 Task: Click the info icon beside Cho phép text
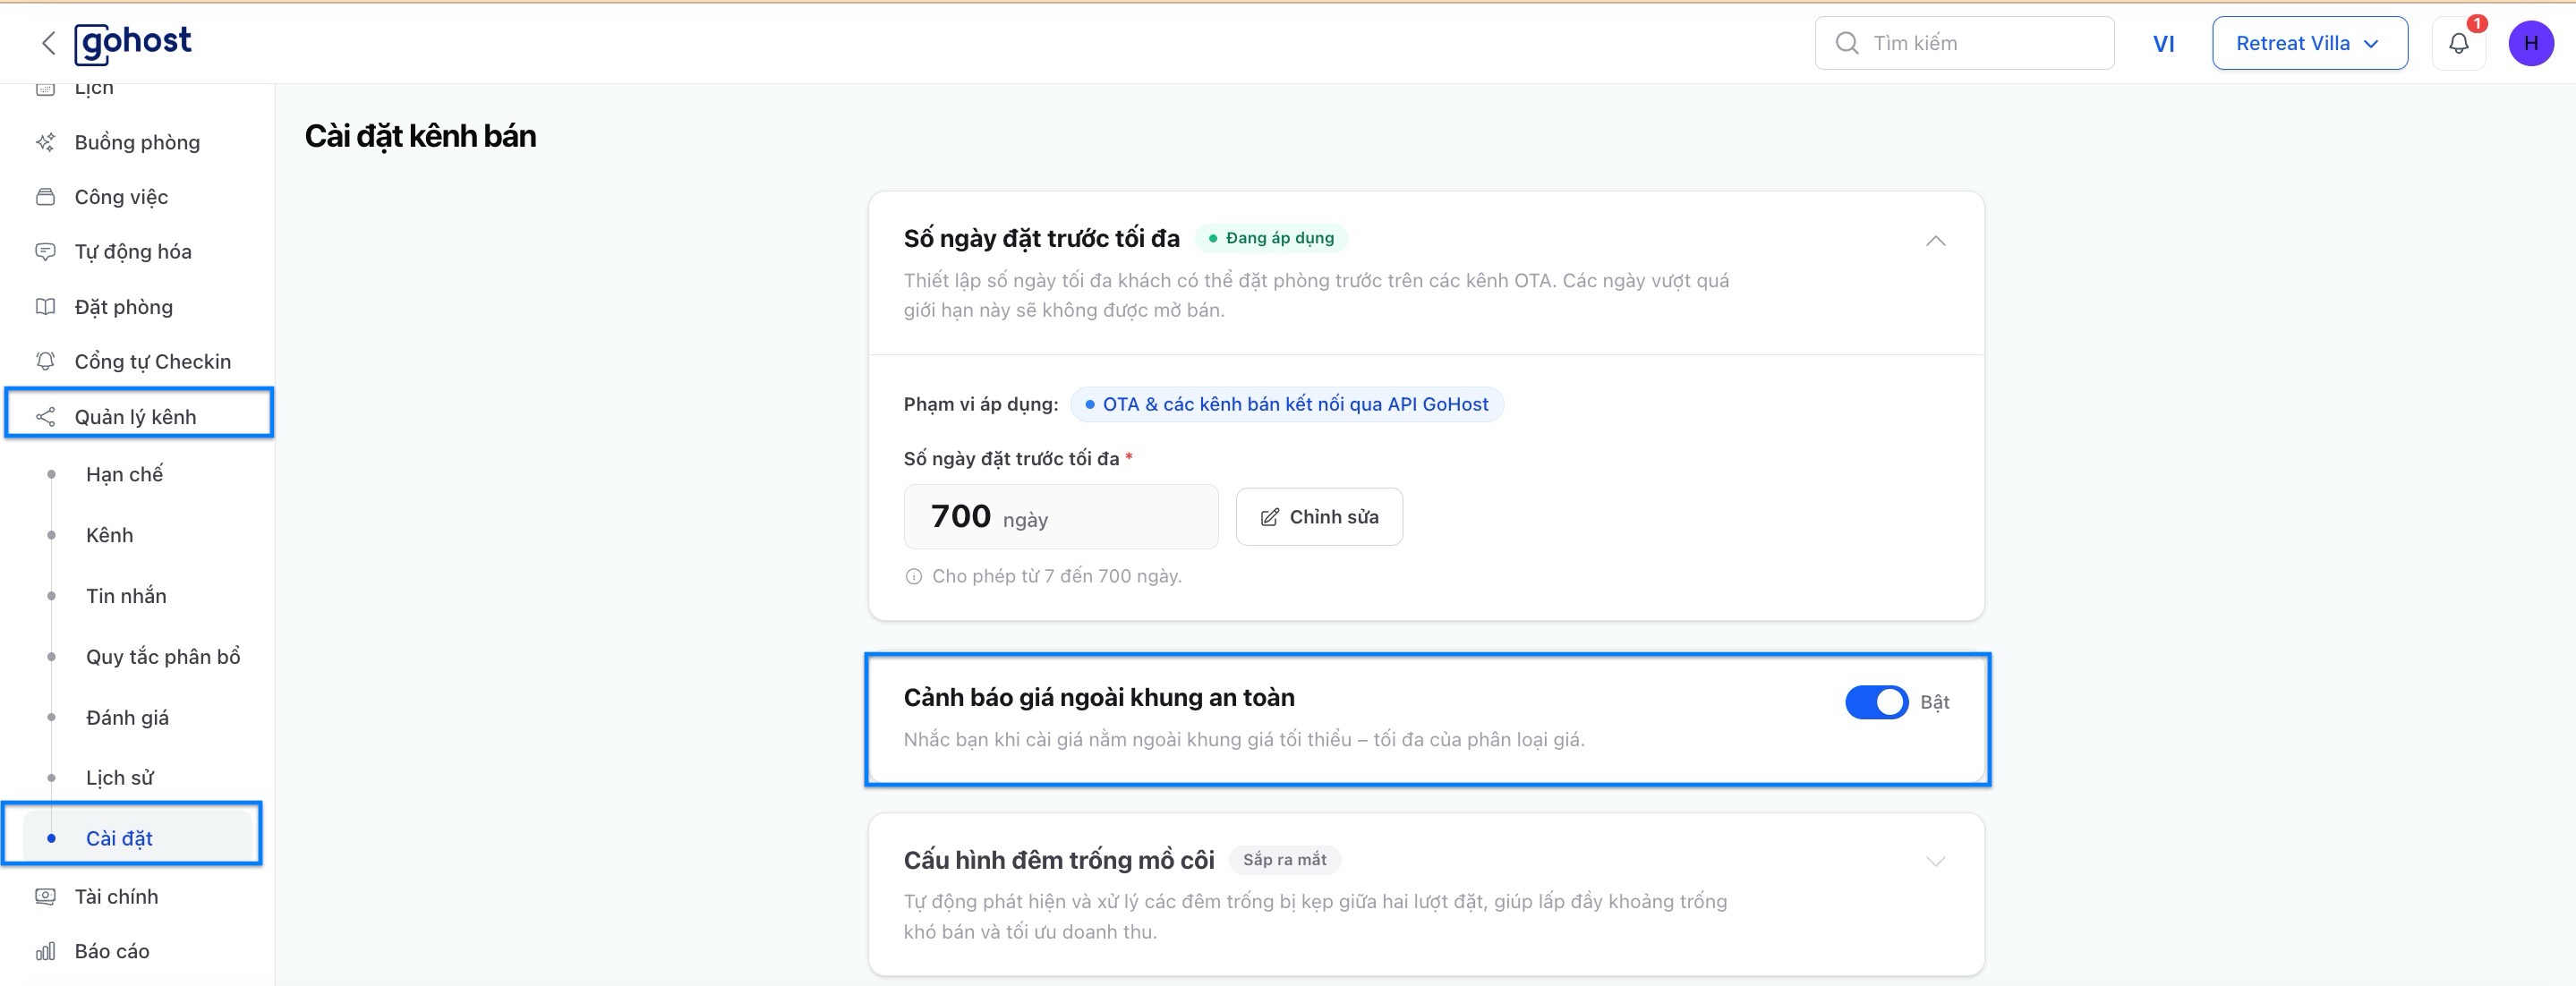coord(913,576)
